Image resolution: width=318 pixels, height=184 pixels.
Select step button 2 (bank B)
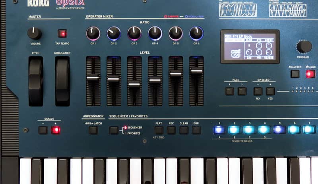(235, 130)
